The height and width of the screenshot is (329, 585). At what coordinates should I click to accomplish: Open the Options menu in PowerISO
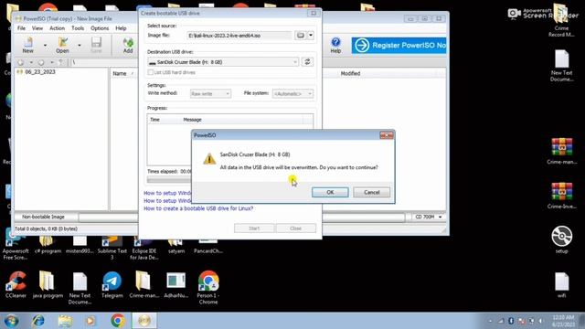(x=100, y=28)
